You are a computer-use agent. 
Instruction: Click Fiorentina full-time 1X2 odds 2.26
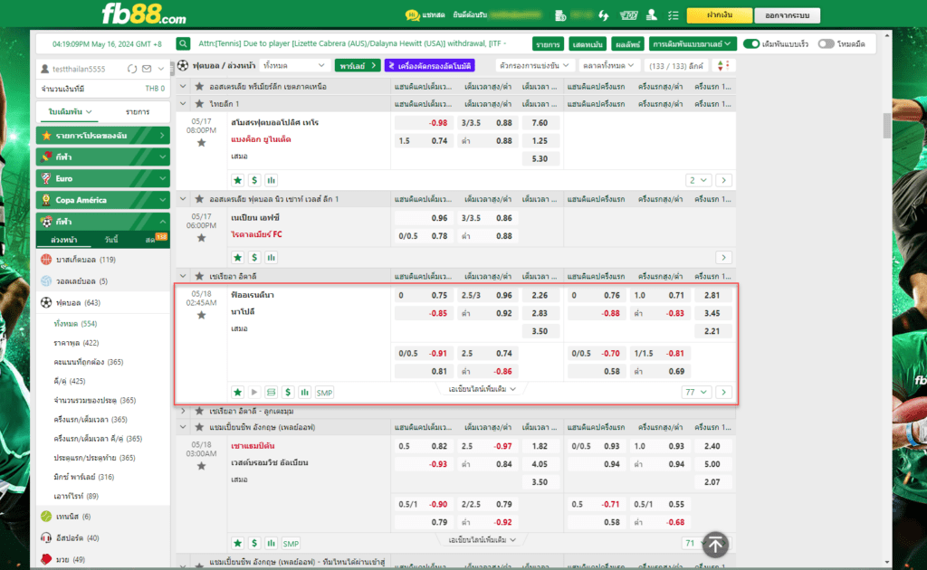pos(540,295)
